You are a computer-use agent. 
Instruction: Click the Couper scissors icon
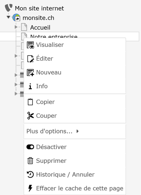tap(30, 116)
